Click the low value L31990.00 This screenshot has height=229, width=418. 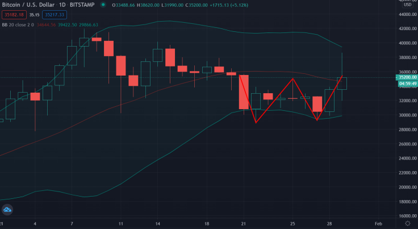pos(172,5)
